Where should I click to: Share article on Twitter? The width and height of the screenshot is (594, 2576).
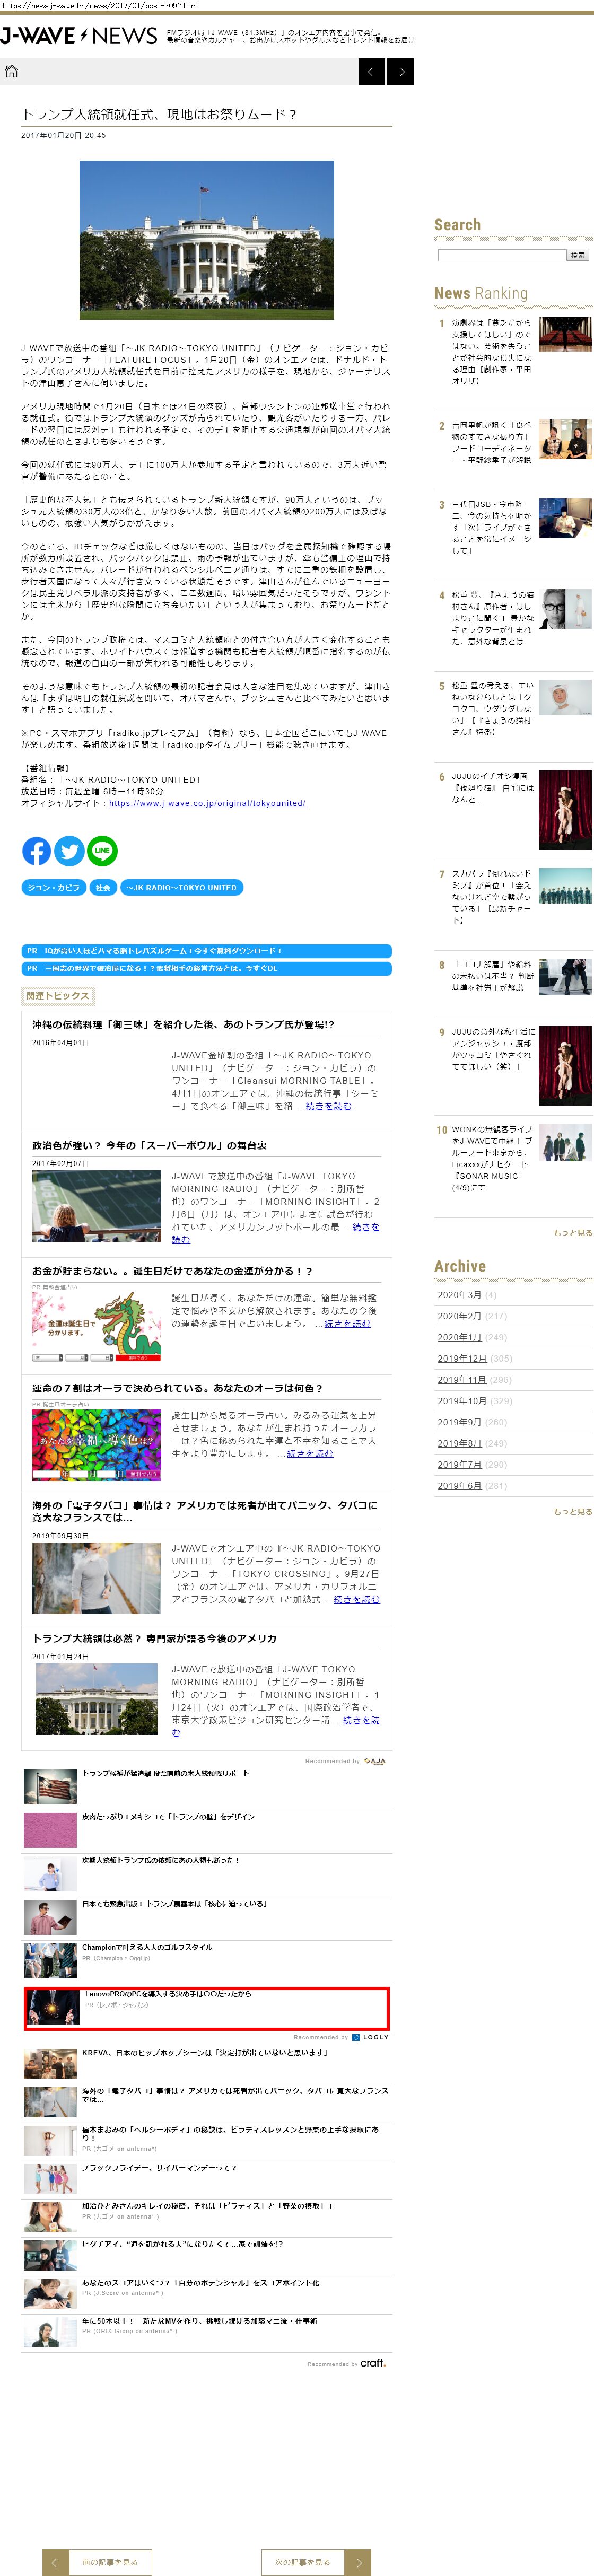pyautogui.click(x=69, y=851)
